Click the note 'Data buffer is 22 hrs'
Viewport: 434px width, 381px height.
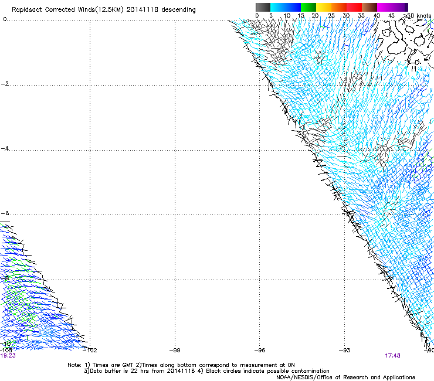(x=120, y=371)
